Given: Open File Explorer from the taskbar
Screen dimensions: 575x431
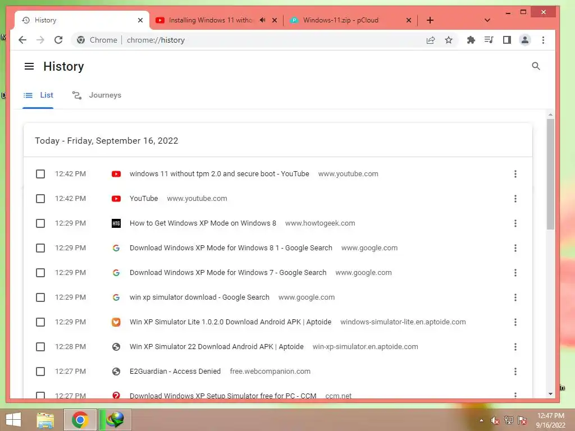Looking at the screenshot, I should pyautogui.click(x=45, y=420).
